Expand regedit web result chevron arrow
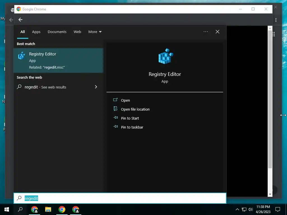Viewport: 287px width, 215px height. coord(96,87)
